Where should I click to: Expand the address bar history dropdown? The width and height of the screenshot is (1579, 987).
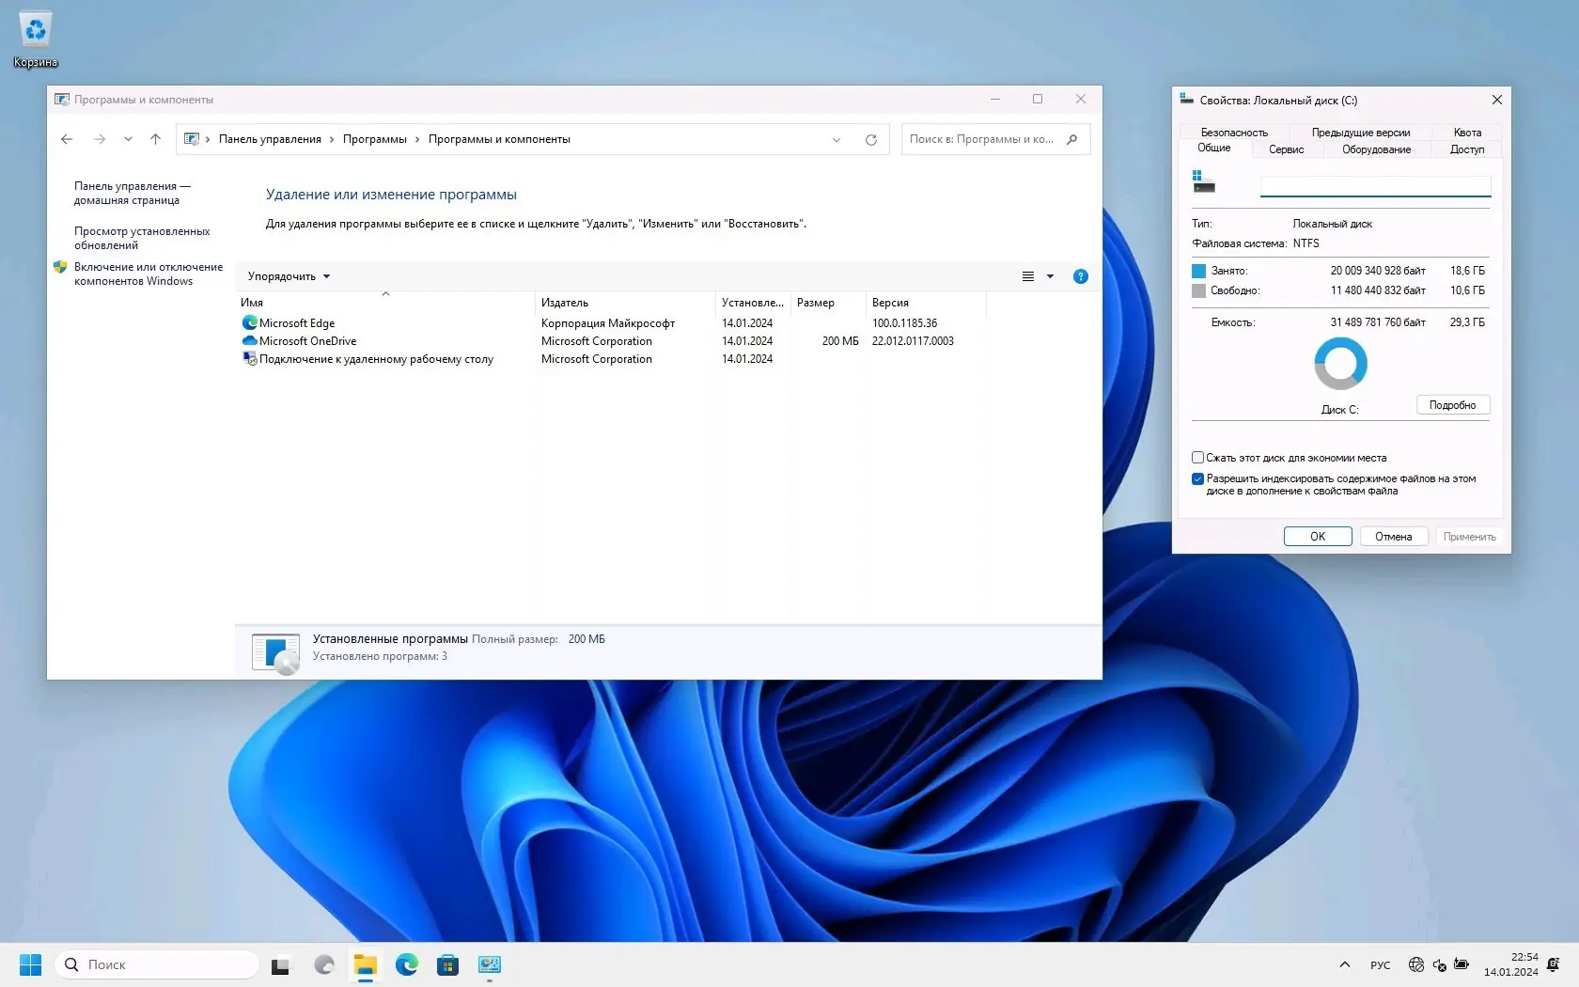point(836,140)
